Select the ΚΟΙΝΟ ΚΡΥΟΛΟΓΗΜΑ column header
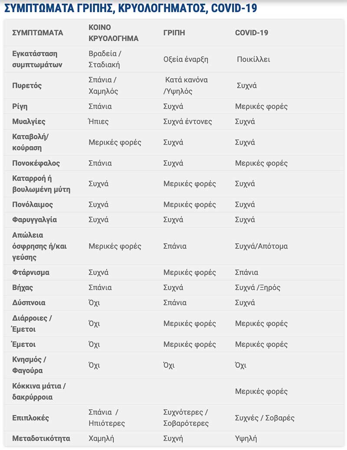Screen dimensions: 347x450 click(x=113, y=33)
